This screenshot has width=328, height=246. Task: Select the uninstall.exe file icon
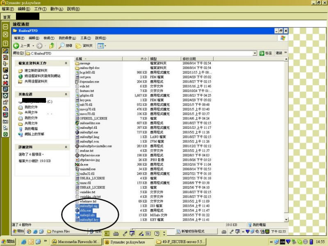tap(77, 169)
